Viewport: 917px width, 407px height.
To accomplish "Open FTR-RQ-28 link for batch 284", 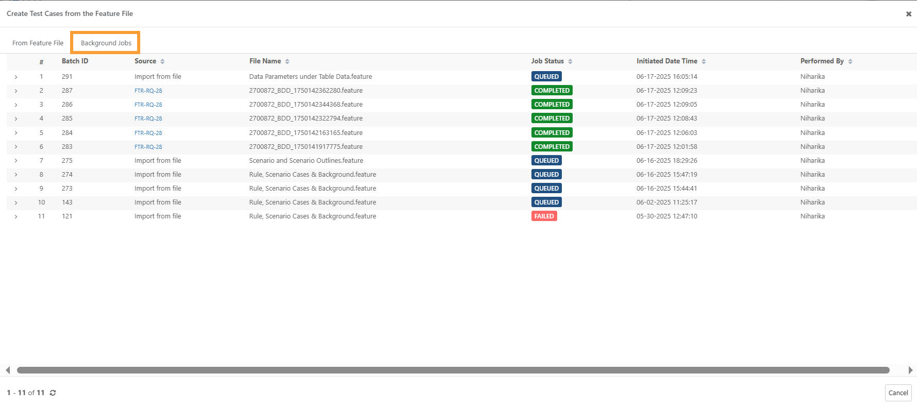I will coord(148,133).
